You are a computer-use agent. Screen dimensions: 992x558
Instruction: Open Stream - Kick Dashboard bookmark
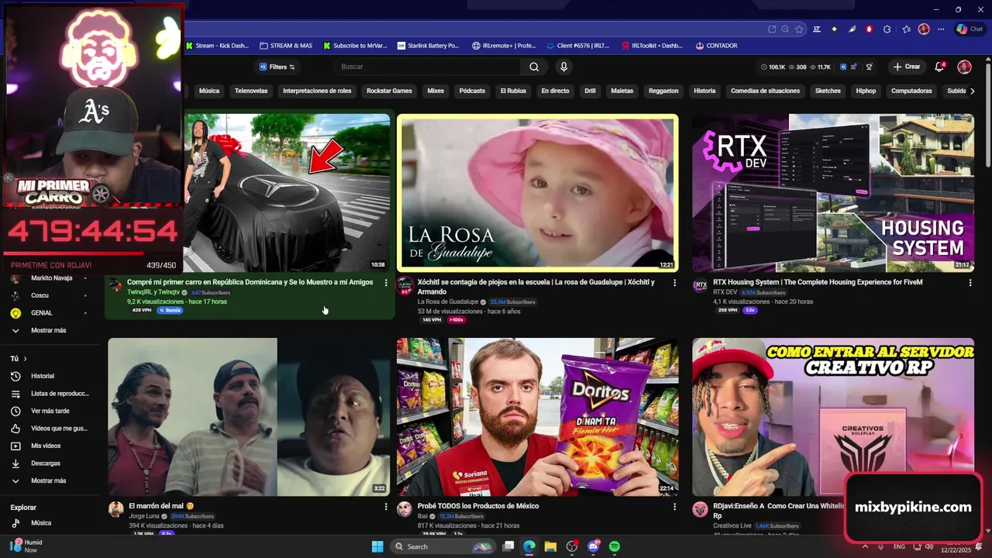coord(217,46)
